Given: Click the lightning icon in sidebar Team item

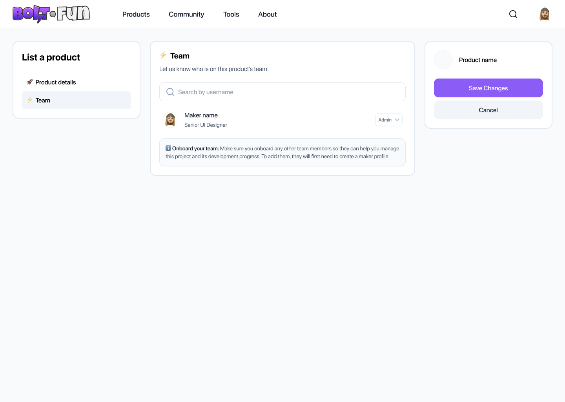Looking at the screenshot, I should point(30,100).
